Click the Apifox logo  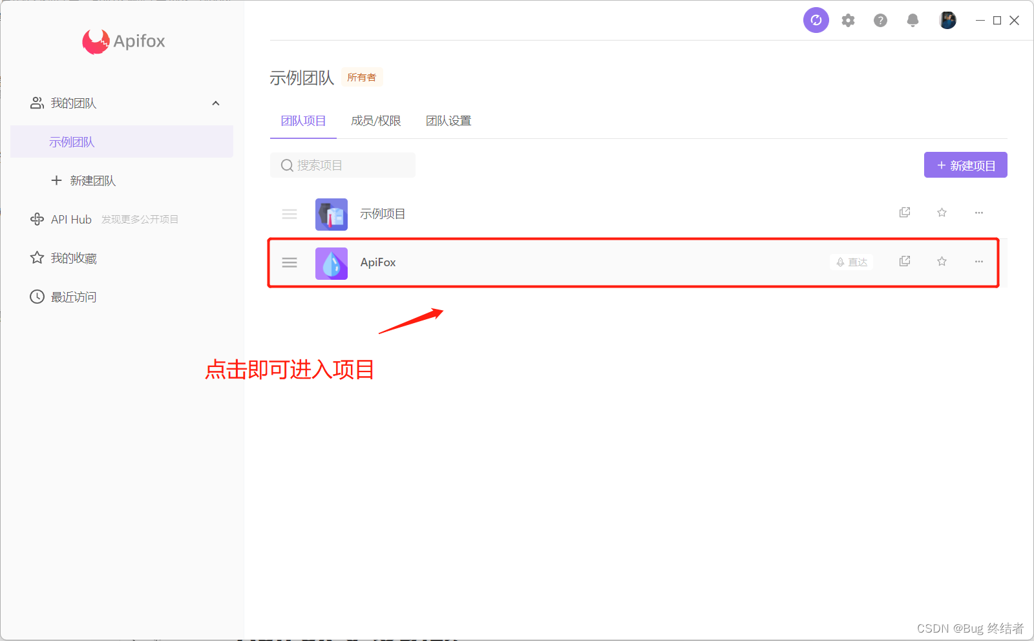point(123,41)
